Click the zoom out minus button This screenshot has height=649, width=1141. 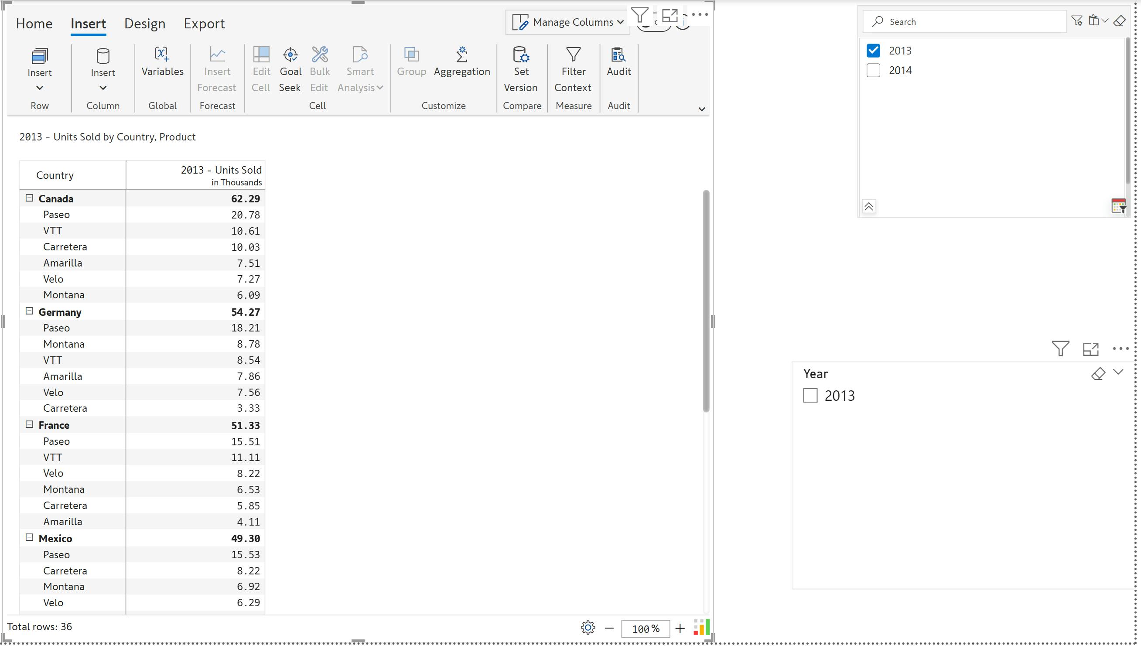(609, 629)
